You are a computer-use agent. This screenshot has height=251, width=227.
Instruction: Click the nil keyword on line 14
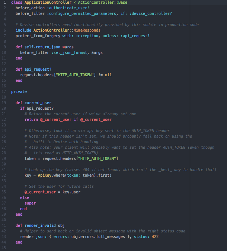[108, 75]
